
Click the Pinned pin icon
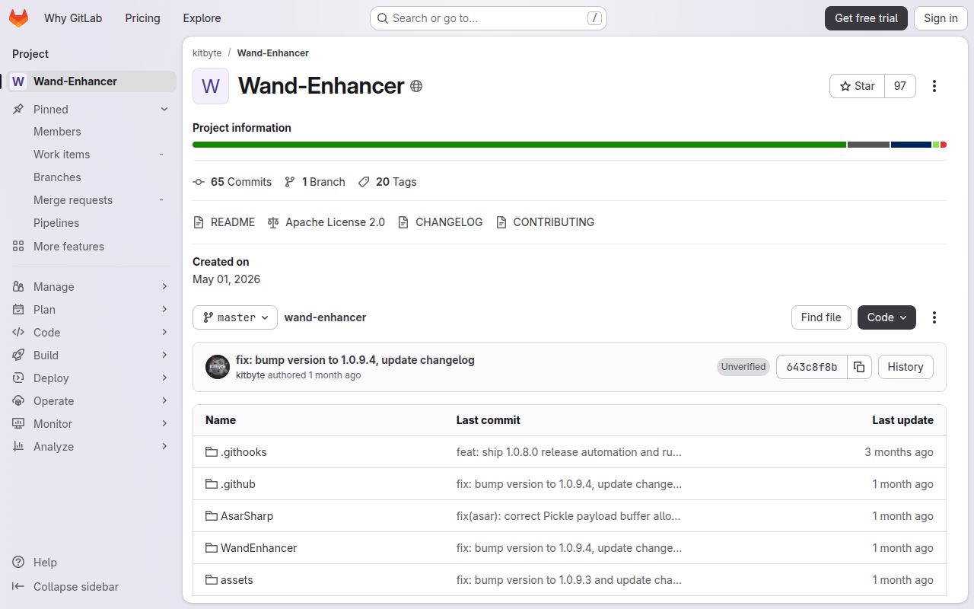(x=18, y=110)
